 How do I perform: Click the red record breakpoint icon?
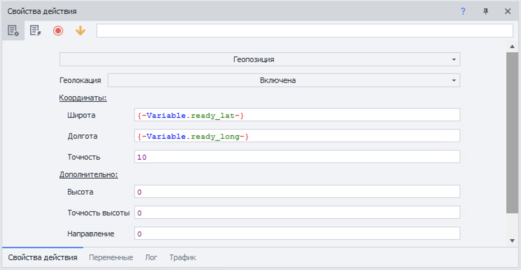tap(58, 31)
